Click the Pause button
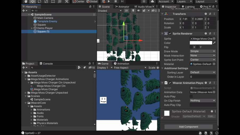The width and height of the screenshot is (240, 135). tap(115, 2)
